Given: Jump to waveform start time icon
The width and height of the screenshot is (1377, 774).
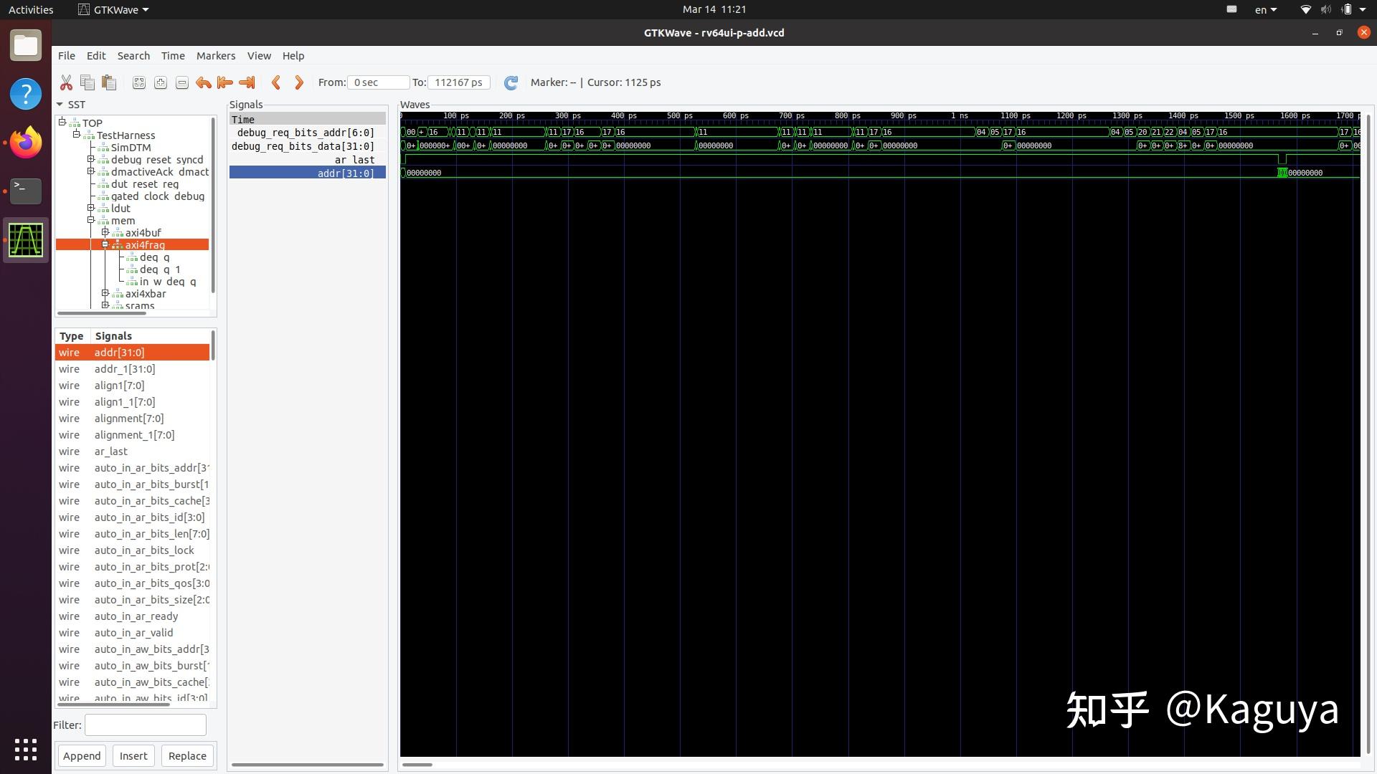Looking at the screenshot, I should click(225, 82).
